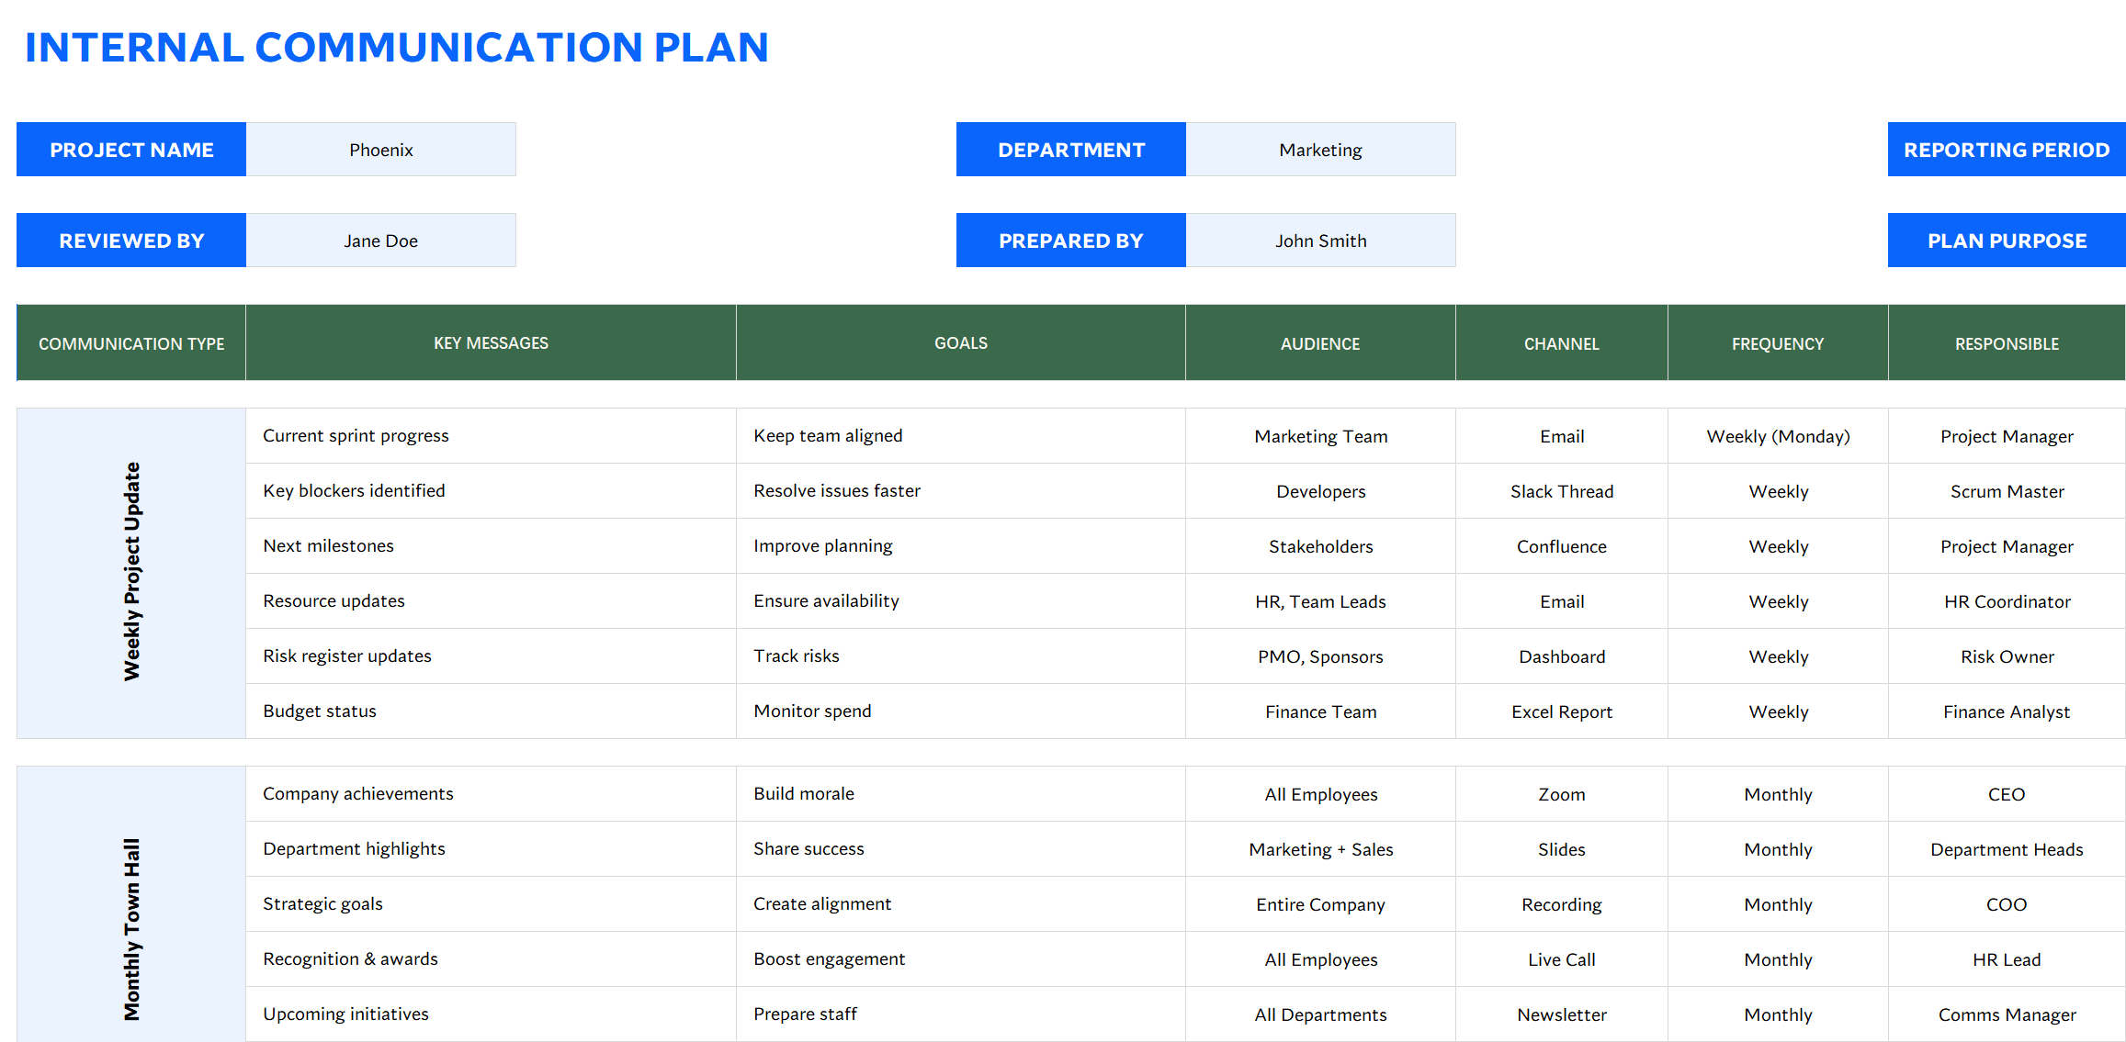Click the DEPARTMENT label cell
Image resolution: width=2126 pixels, height=1042 pixels.
1071,150
